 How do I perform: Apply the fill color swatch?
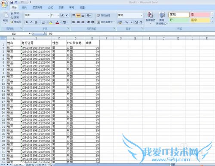51,22
